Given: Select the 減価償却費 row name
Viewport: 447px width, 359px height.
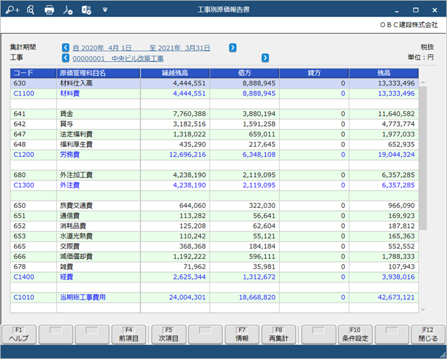Looking at the screenshot, I should point(76,257).
